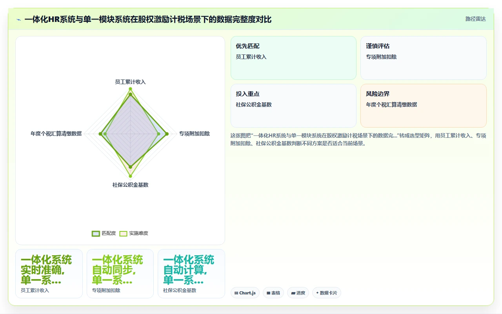Click the right radar data point at 专项附加扣除

pos(167,134)
